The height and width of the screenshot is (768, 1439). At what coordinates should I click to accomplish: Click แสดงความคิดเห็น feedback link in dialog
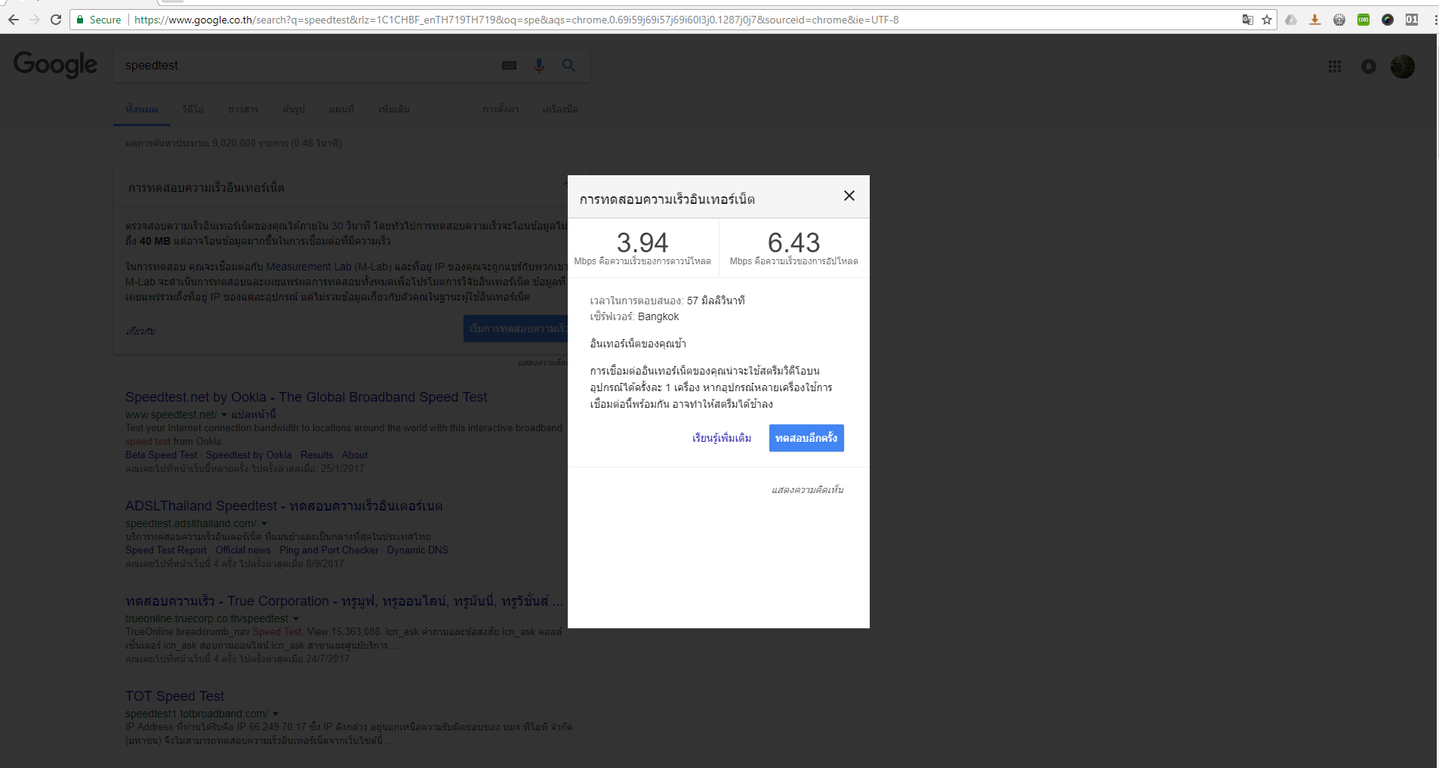(x=808, y=490)
